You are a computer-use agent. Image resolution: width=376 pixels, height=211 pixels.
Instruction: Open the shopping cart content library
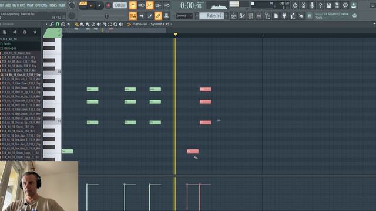[310, 16]
